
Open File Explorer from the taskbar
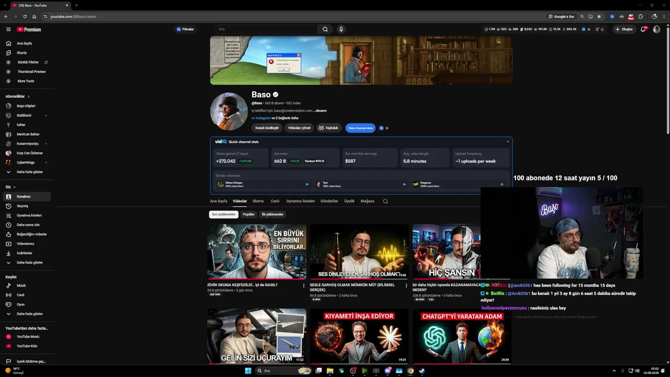pos(330,371)
